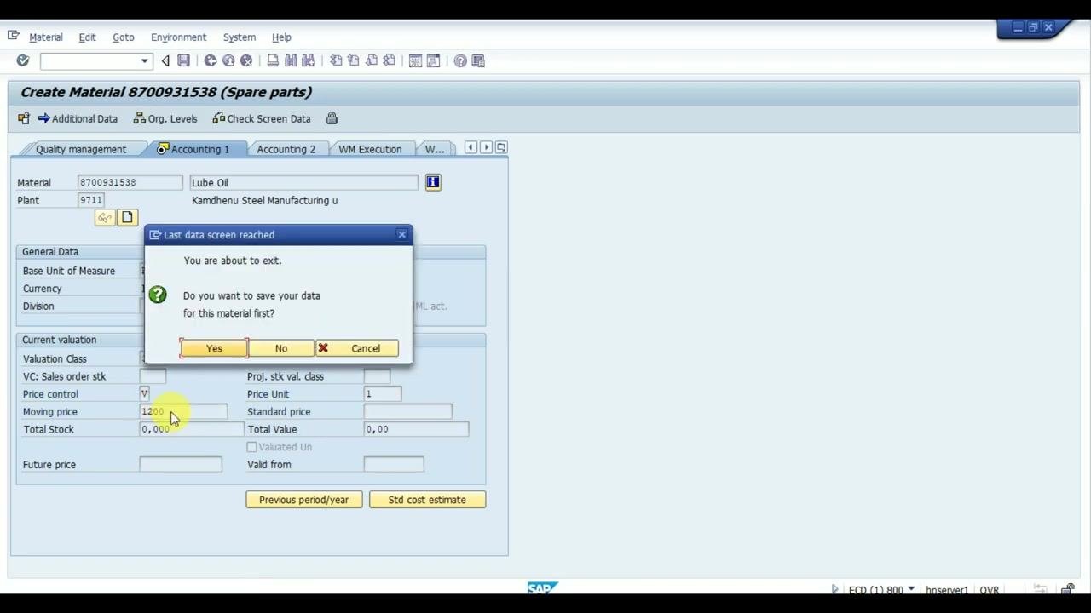Switch to the Accounting 2 tab
This screenshot has width=1091, height=613.
[286, 149]
